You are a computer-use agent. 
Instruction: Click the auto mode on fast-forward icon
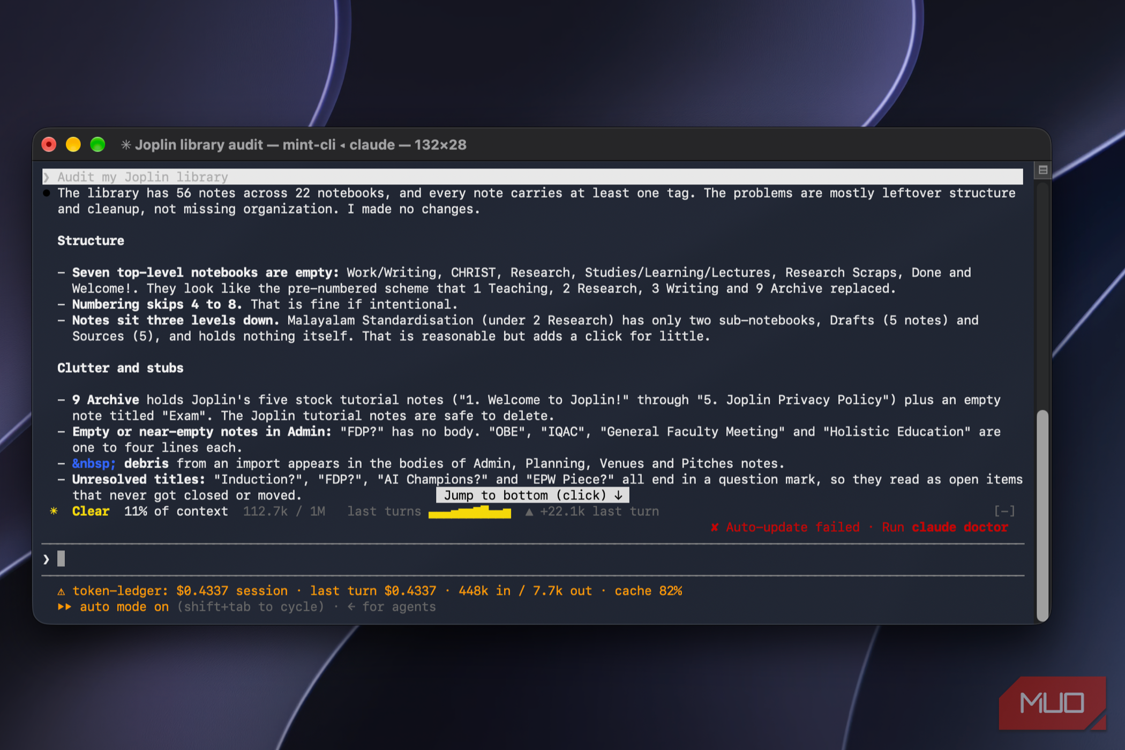click(65, 606)
